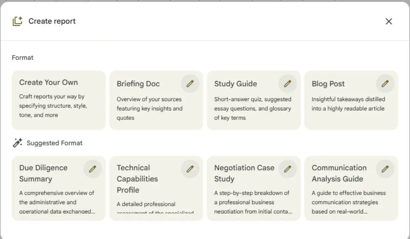Edit the Study Guide format
Image resolution: width=410 pixels, height=239 pixels.
287,83
